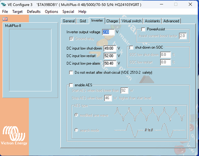Viewport: 199px width, 156px height.
Task: Click the SOC low restart field
Action: click(166, 62)
